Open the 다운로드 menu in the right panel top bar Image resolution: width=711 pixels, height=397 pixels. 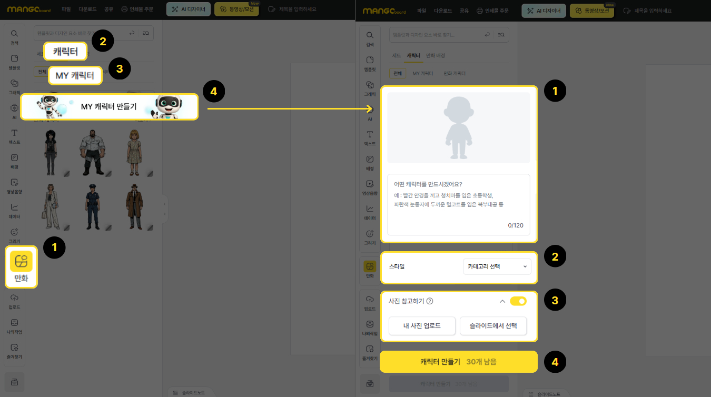[443, 11]
